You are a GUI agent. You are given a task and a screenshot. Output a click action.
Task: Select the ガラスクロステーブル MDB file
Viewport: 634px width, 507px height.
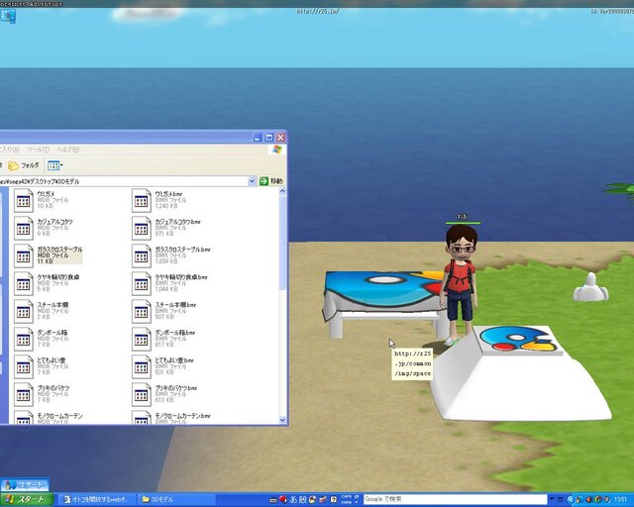[24, 255]
